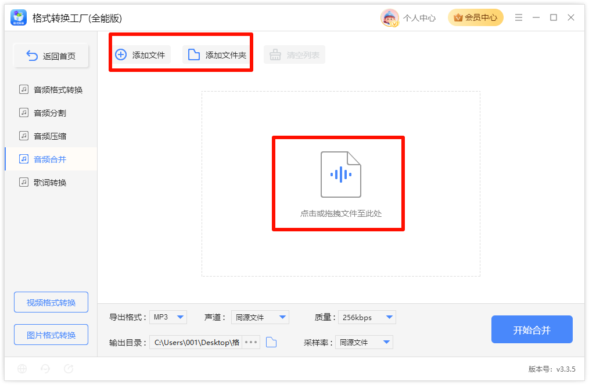The height and width of the screenshot is (385, 589).
Task: Switch to 图片格式转换
Action: pos(51,335)
